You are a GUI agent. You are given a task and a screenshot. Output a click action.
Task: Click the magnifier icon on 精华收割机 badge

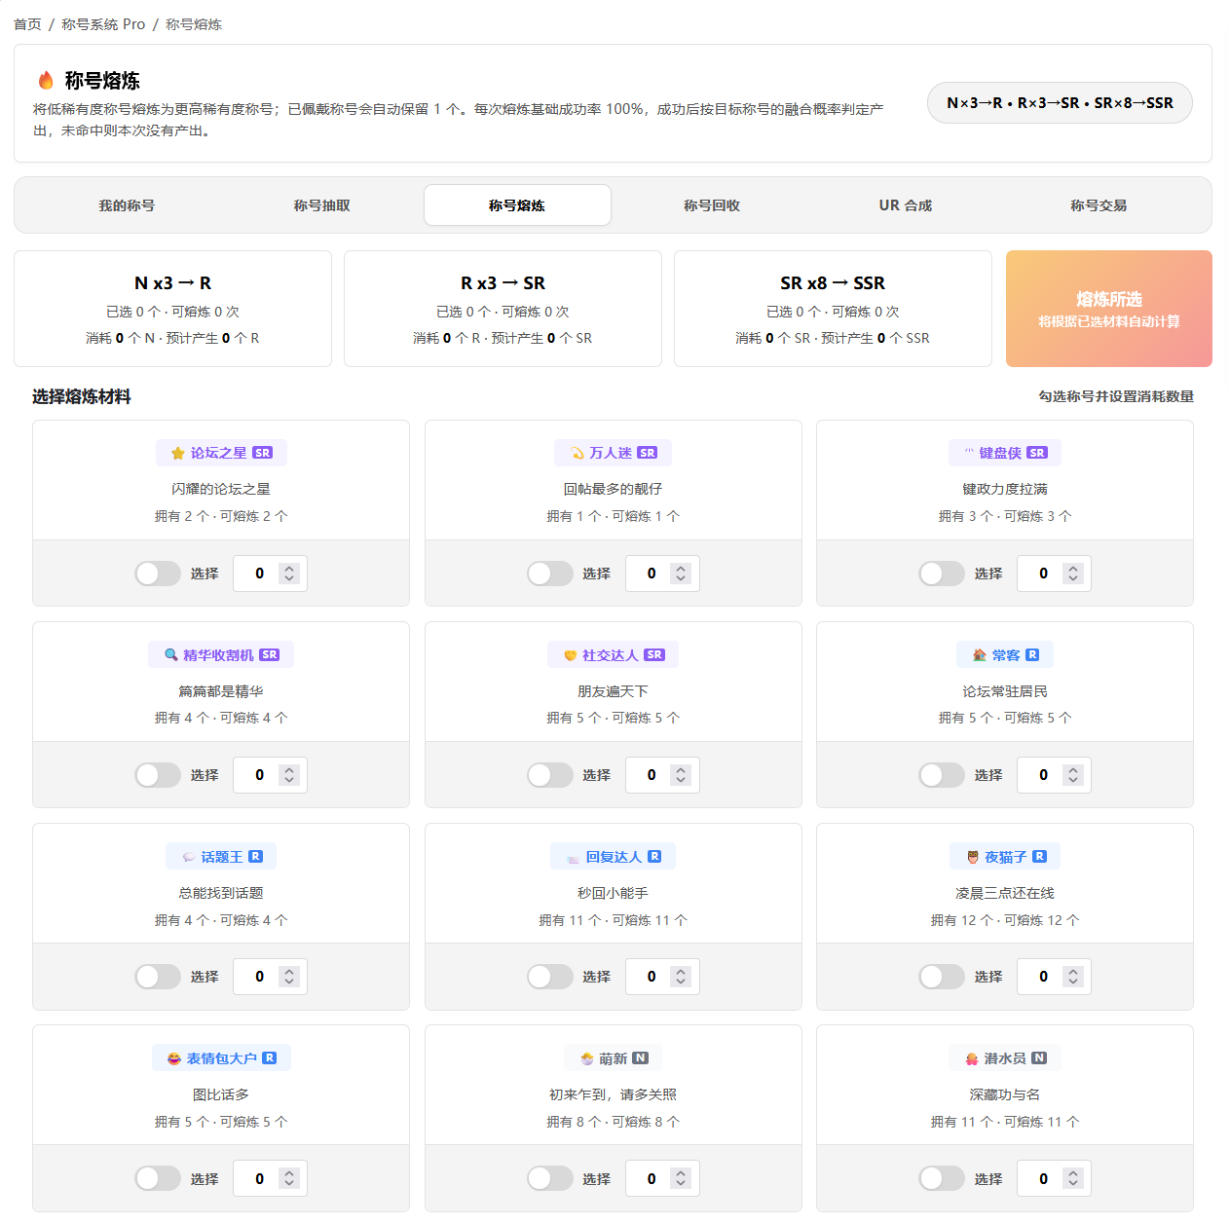pyautogui.click(x=170, y=655)
